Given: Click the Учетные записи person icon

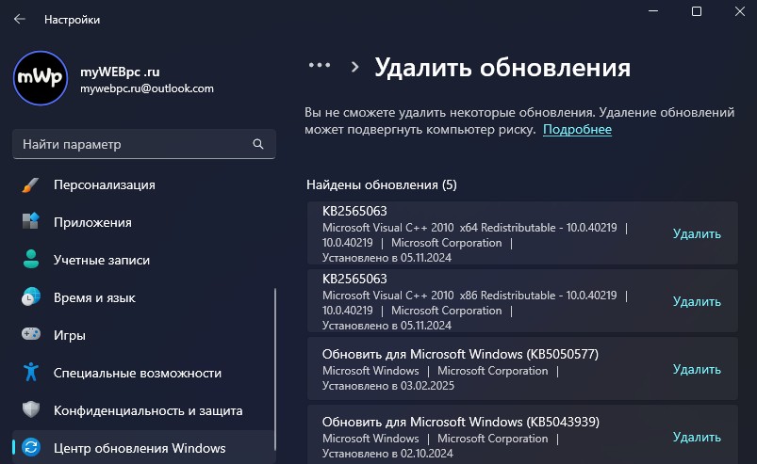Looking at the screenshot, I should point(31,260).
